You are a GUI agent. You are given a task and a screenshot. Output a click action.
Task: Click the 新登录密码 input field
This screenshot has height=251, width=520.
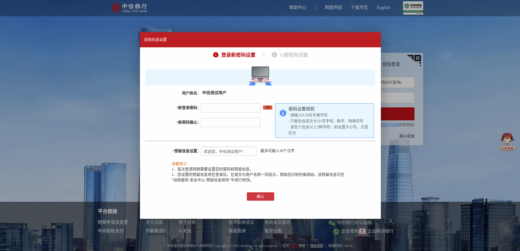(231, 108)
